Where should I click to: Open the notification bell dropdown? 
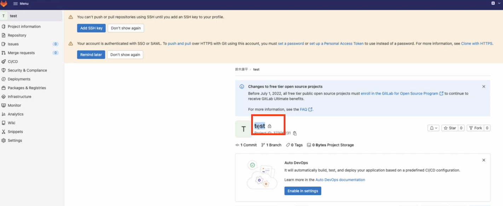point(434,128)
